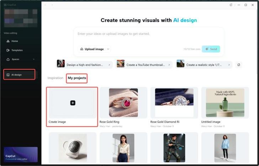Click the ideas prompt text field
The width and height of the screenshot is (259, 166).
(149, 34)
